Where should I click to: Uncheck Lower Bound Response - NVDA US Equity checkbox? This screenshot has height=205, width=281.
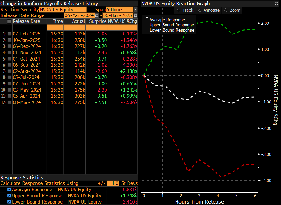(9, 202)
